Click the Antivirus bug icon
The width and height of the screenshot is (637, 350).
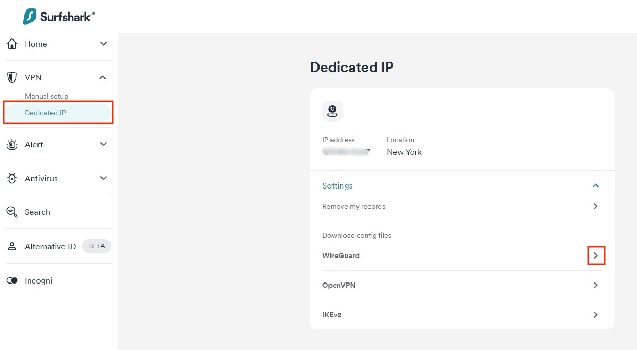click(x=12, y=178)
